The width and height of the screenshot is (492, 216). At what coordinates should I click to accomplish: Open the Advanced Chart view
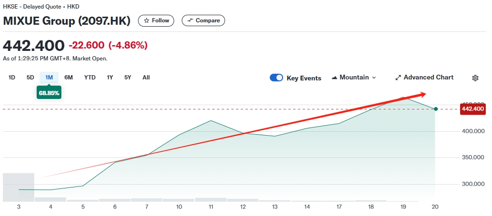(x=424, y=78)
